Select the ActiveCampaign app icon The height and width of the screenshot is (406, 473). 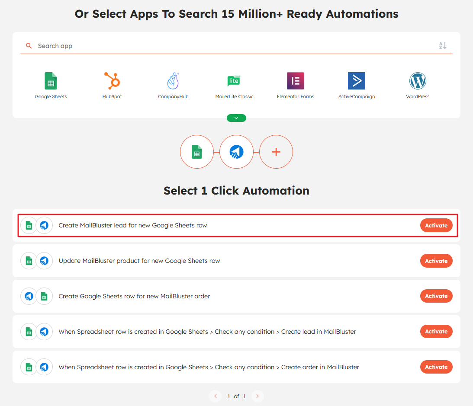pos(357,81)
